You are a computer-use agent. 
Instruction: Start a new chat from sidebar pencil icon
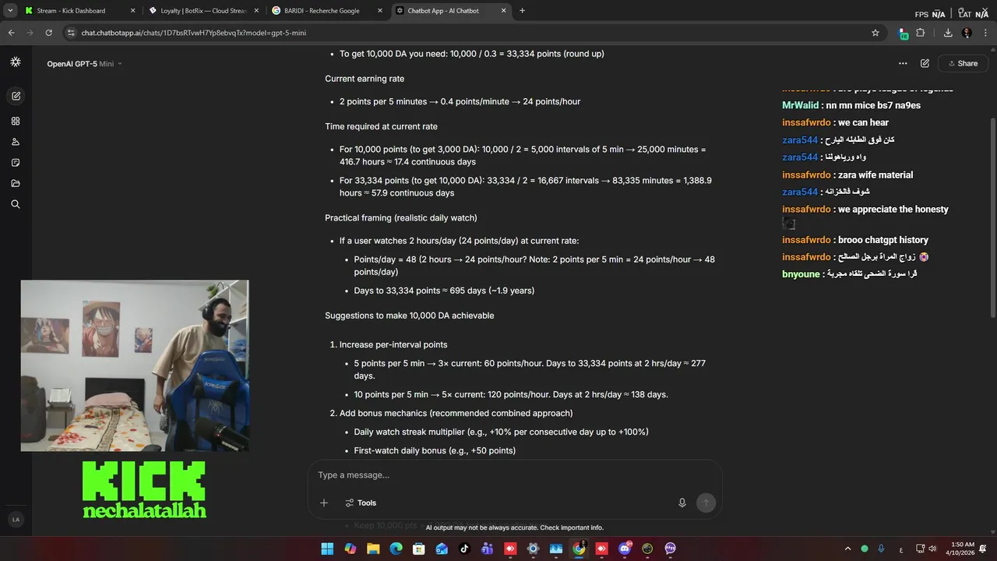16,96
